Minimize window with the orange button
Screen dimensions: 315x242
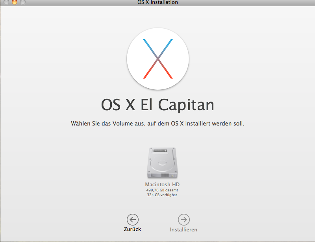[x=15, y=2]
